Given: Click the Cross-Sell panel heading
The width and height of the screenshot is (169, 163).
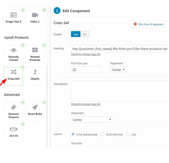Looking at the screenshot, I should pyautogui.click(x=61, y=23).
